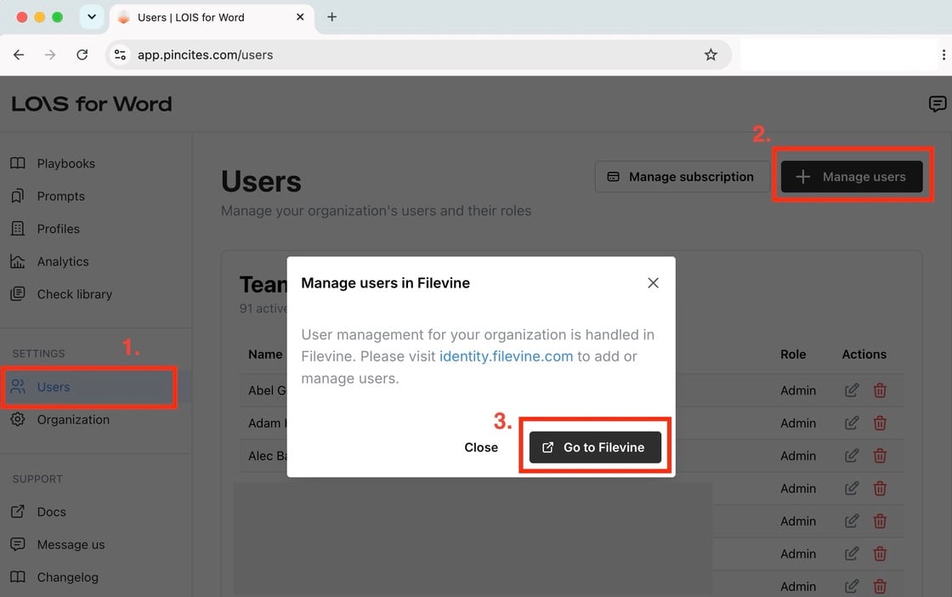This screenshot has height=597, width=952.
Task: Click the Message us speech bubble icon
Action: click(x=18, y=545)
